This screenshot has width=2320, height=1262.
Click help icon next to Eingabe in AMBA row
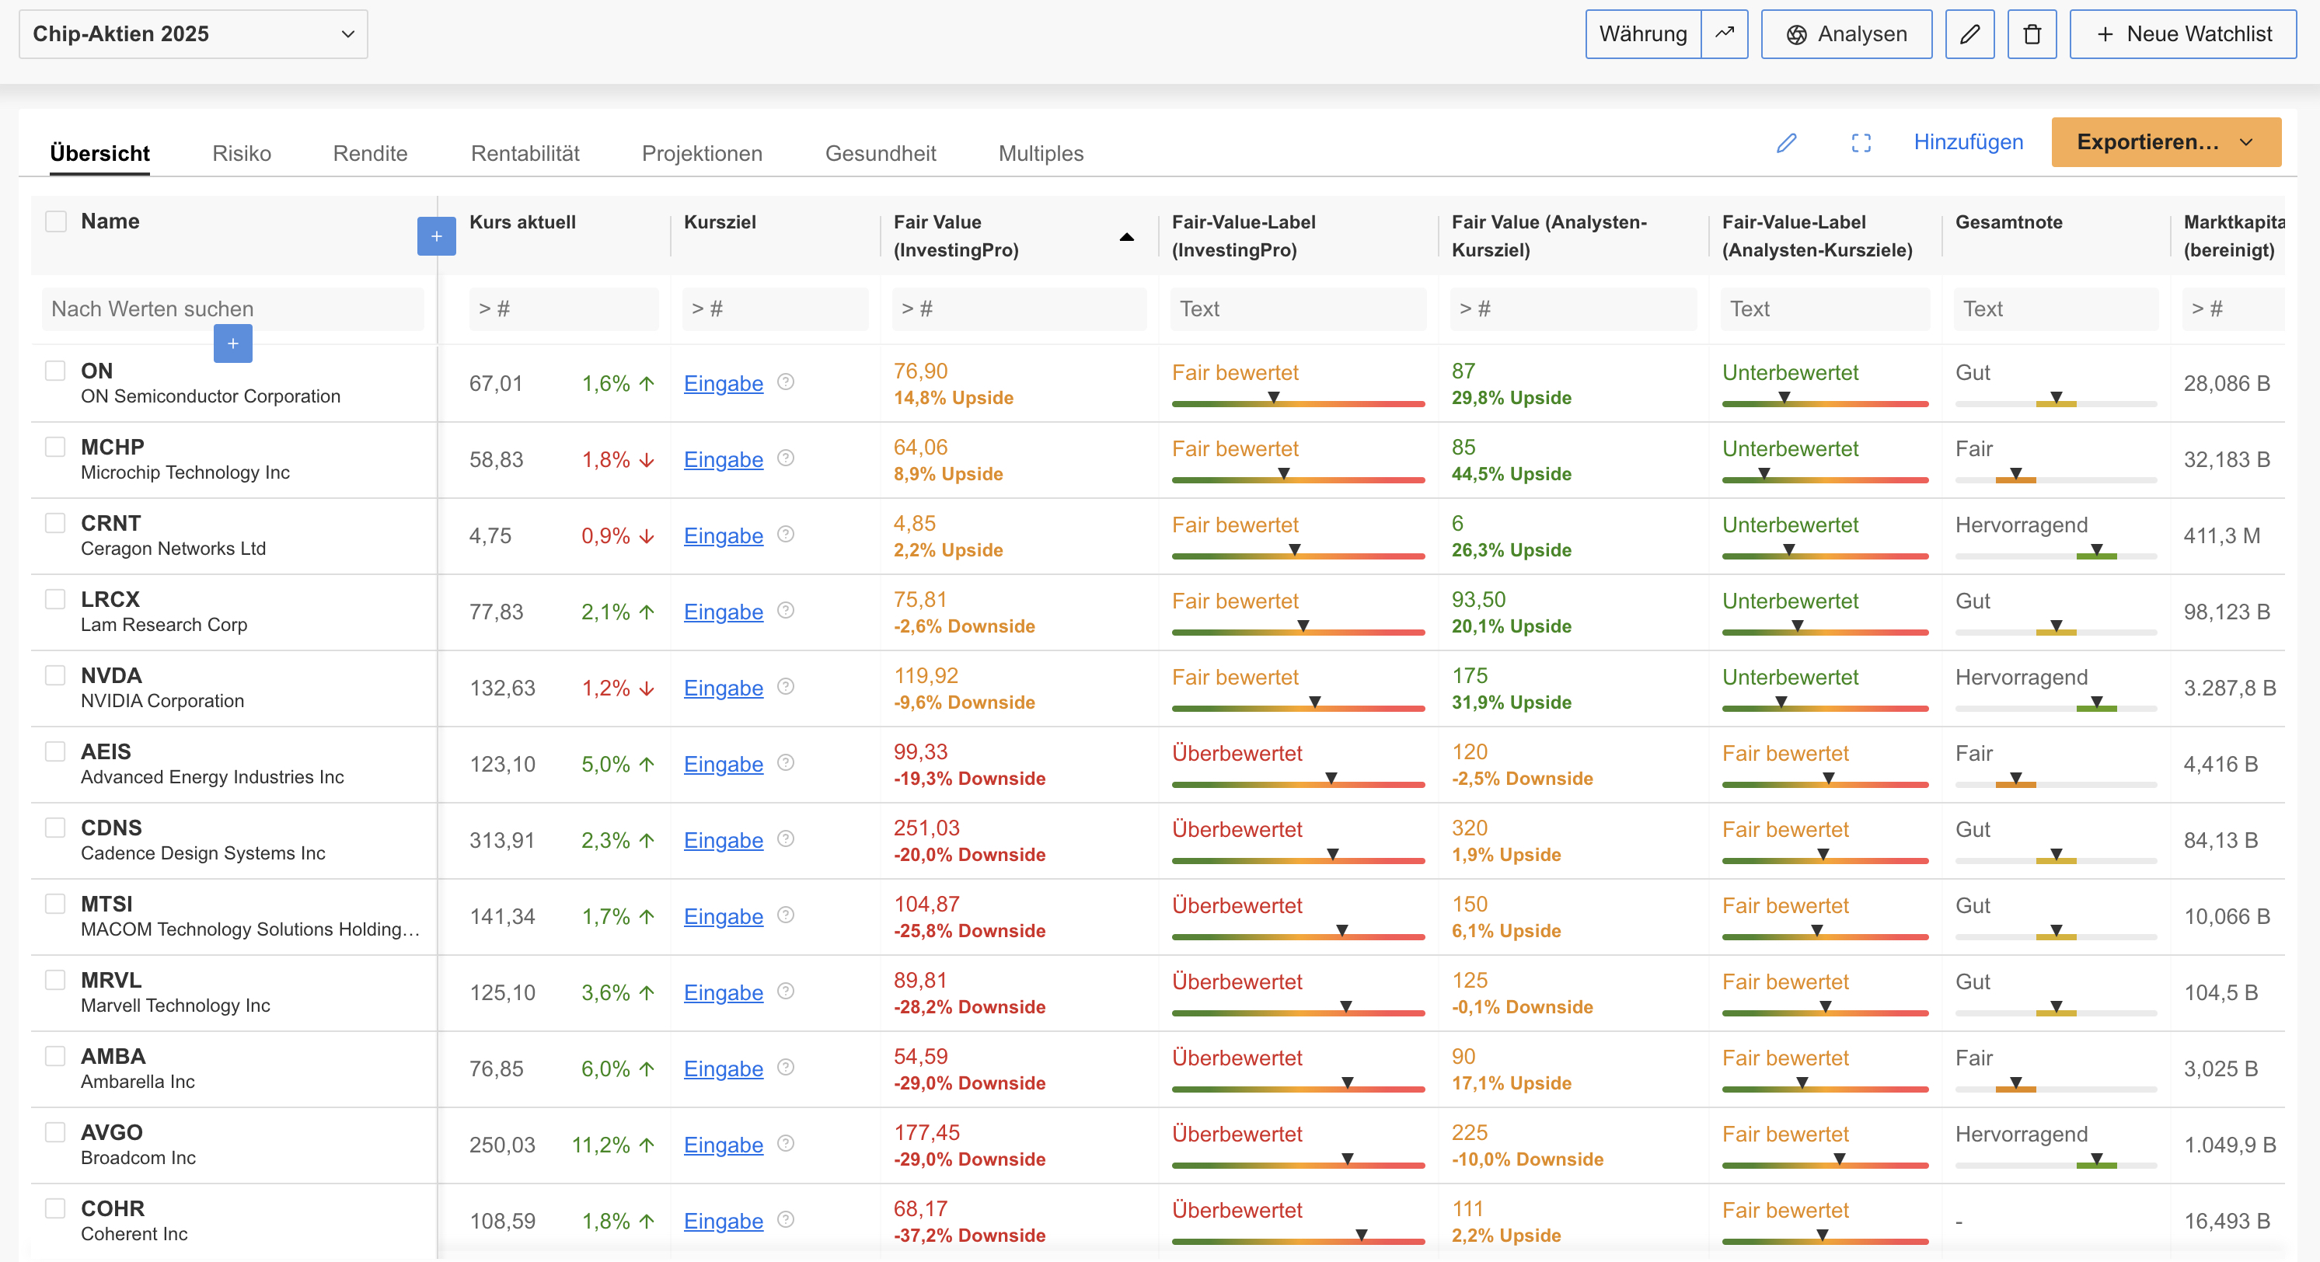[785, 1068]
